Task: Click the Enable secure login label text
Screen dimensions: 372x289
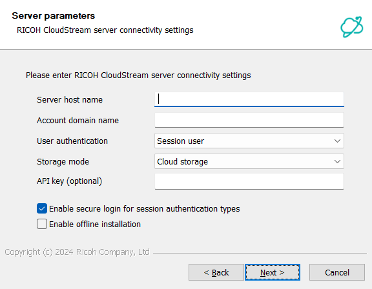Action: (145, 209)
